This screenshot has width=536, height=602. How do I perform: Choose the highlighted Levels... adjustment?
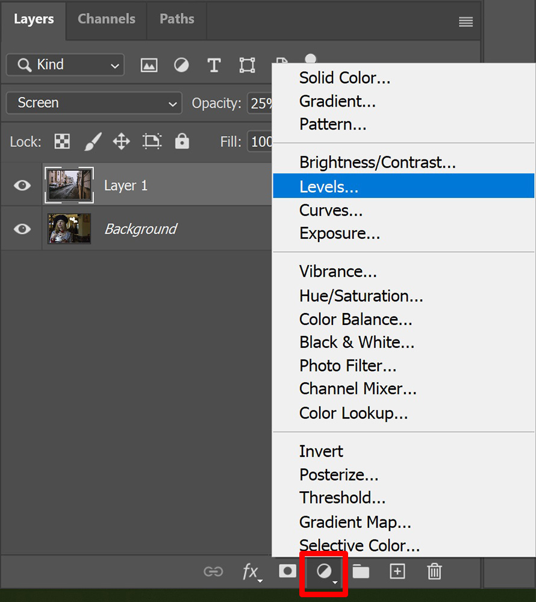(x=404, y=186)
